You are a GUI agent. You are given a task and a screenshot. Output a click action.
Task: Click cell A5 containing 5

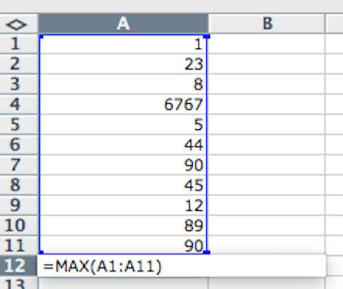pos(123,124)
